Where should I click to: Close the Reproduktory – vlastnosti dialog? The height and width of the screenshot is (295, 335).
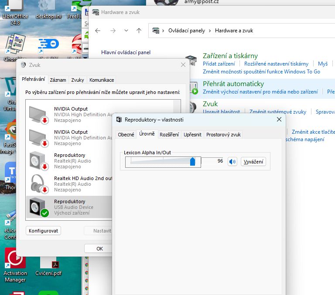point(279,119)
